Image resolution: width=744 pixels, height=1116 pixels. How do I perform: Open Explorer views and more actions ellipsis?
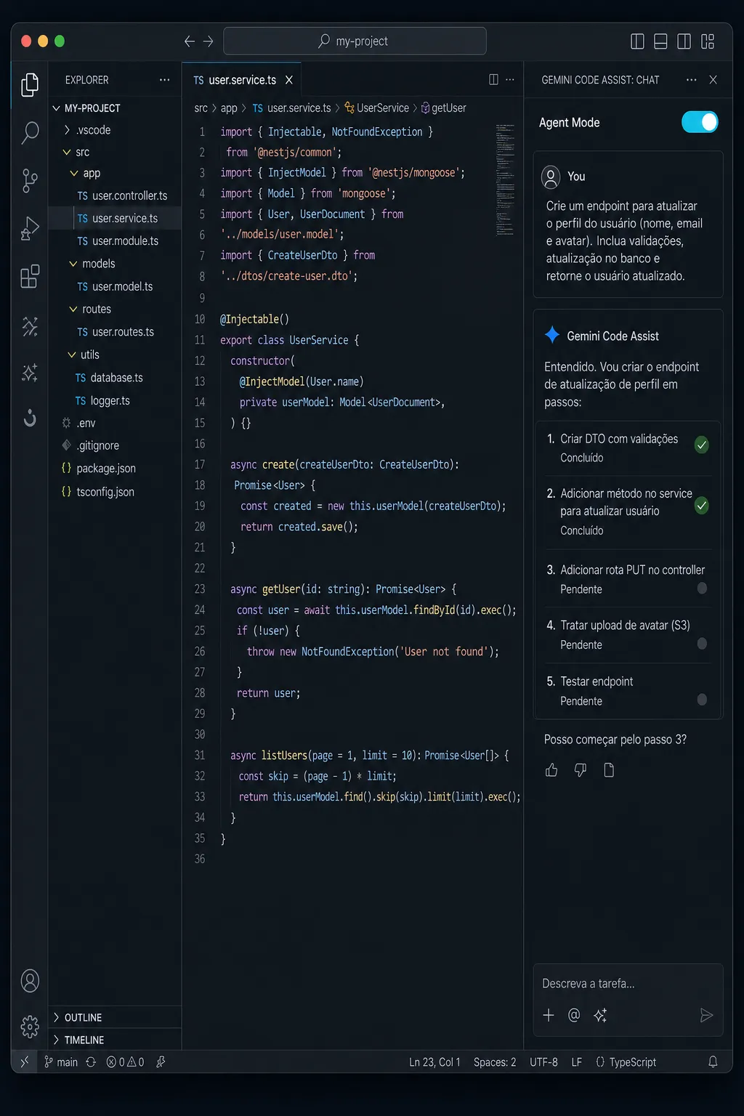(165, 80)
